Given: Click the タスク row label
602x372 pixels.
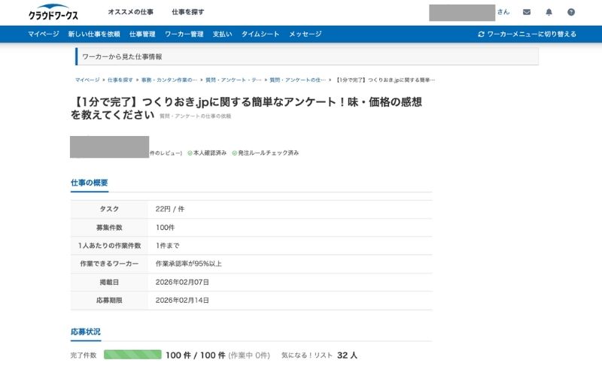Looking at the screenshot, I should pyautogui.click(x=109, y=209).
